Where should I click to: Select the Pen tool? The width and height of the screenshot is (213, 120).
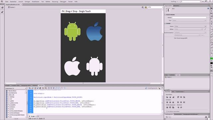pyautogui.click(x=212, y=21)
